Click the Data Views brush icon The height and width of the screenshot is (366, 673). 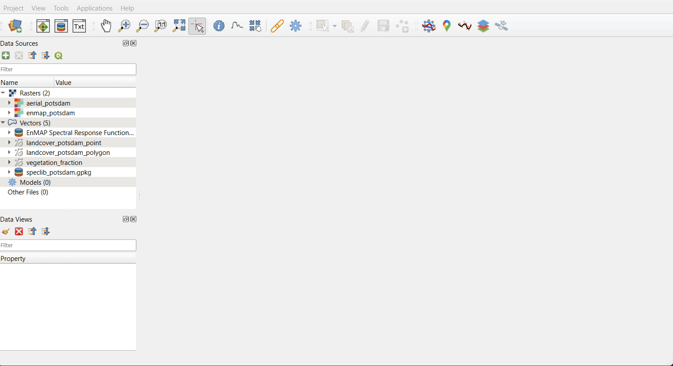click(x=6, y=231)
